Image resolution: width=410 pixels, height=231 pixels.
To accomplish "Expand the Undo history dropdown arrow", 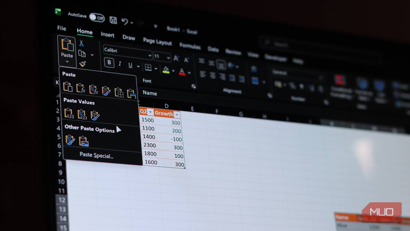I will (x=132, y=23).
